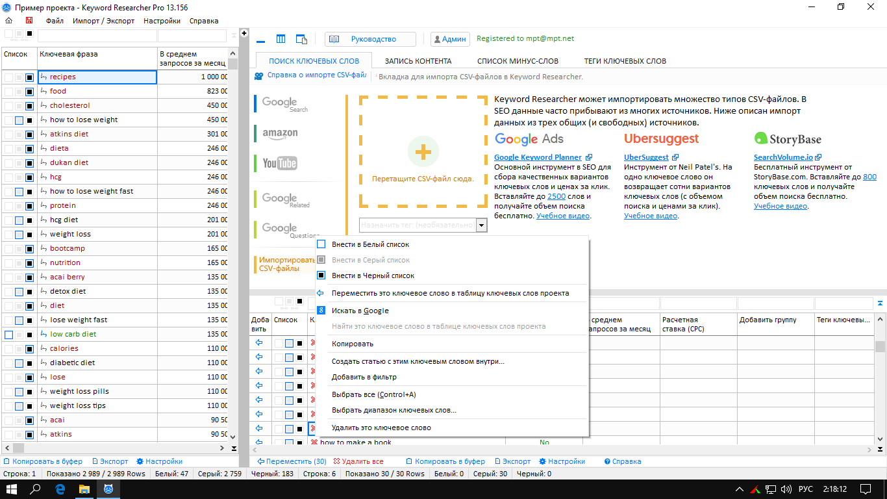Screen dimensions: 887x499
Task: Switch to the columns layout icon
Action: (281, 40)
